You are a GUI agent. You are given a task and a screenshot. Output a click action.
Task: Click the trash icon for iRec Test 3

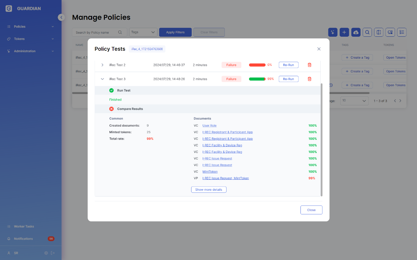[x=309, y=79]
